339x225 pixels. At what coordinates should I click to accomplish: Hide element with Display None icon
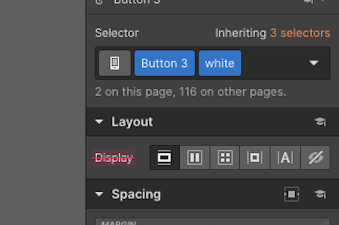click(315, 158)
